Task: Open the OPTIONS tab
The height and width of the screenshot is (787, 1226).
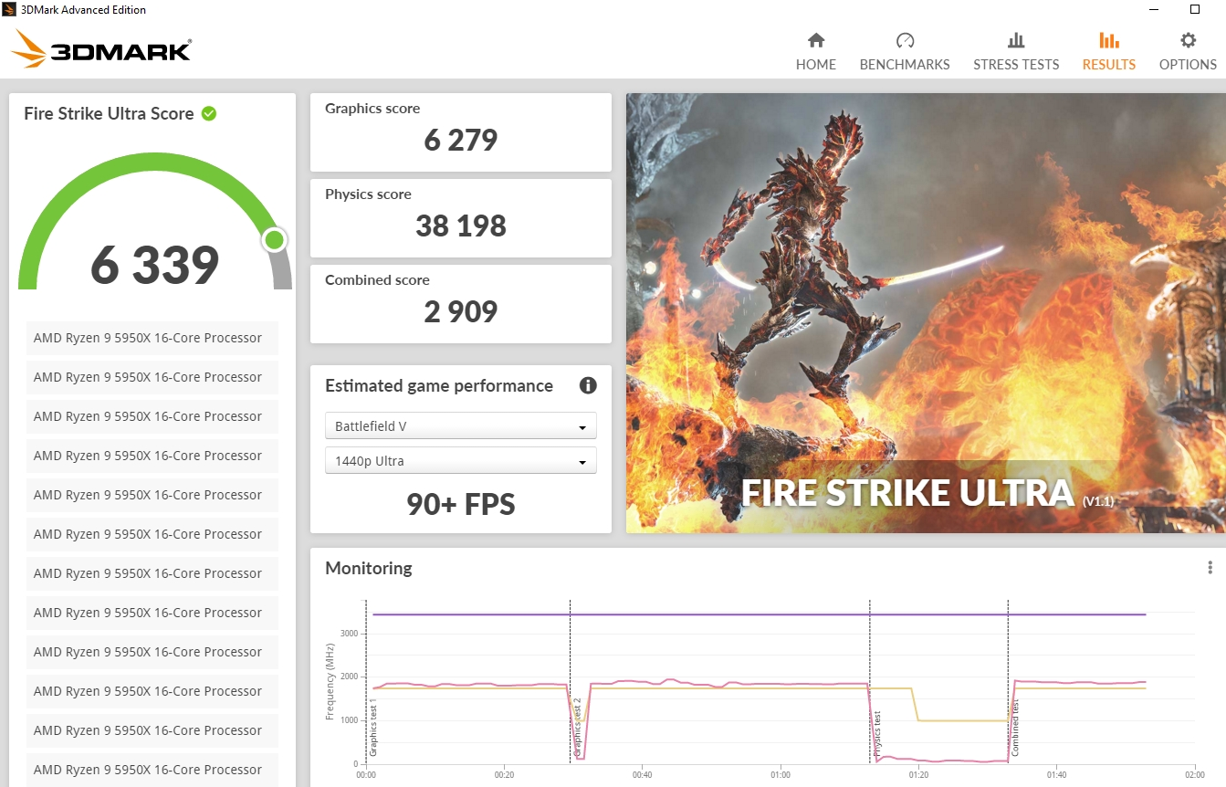Action: click(1188, 52)
